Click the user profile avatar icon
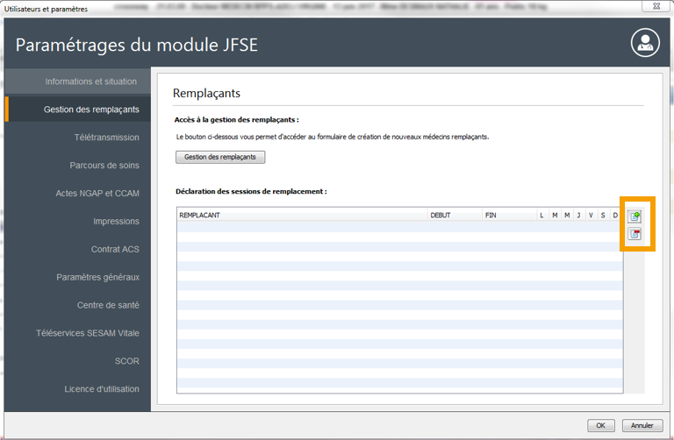Image resolution: width=674 pixels, height=440 pixels. tap(645, 42)
